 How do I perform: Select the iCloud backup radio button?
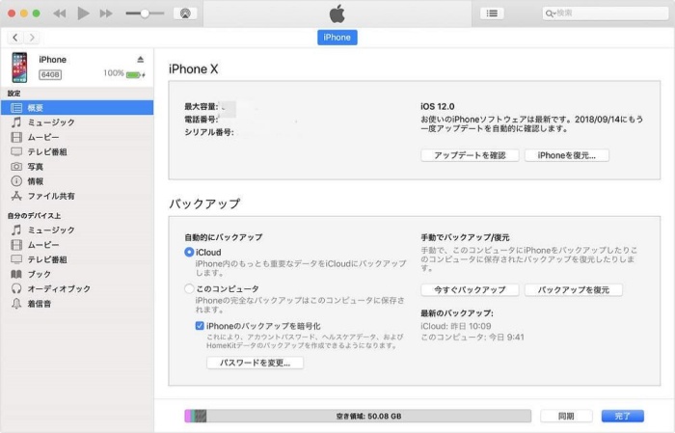(x=189, y=253)
